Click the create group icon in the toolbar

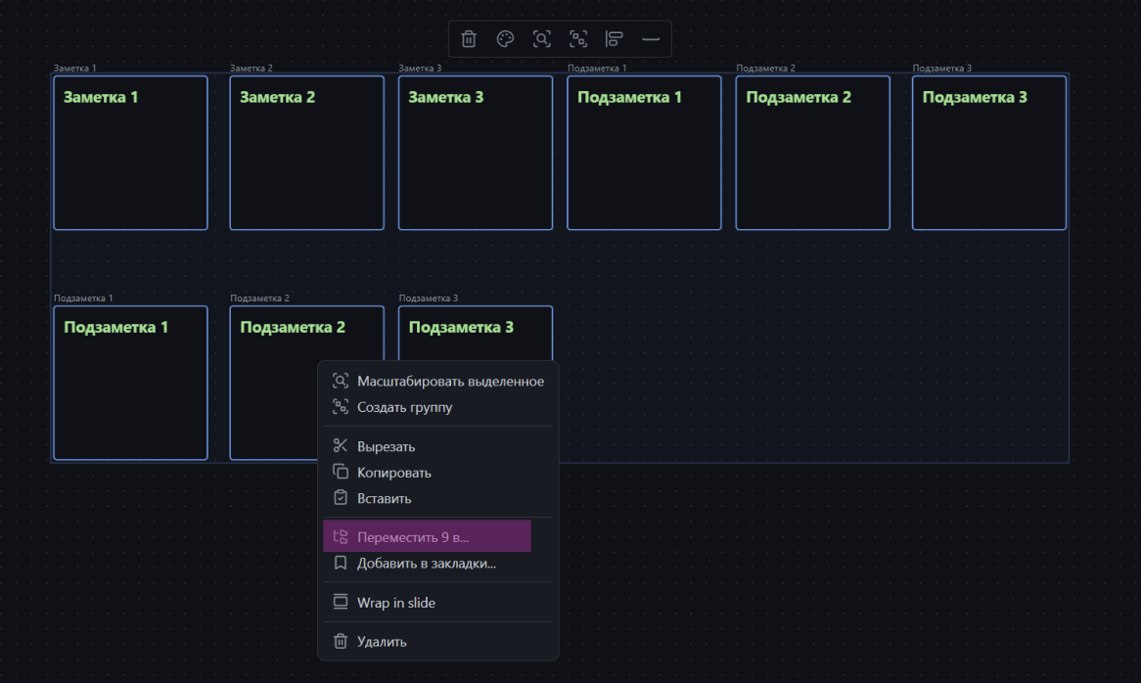(578, 39)
